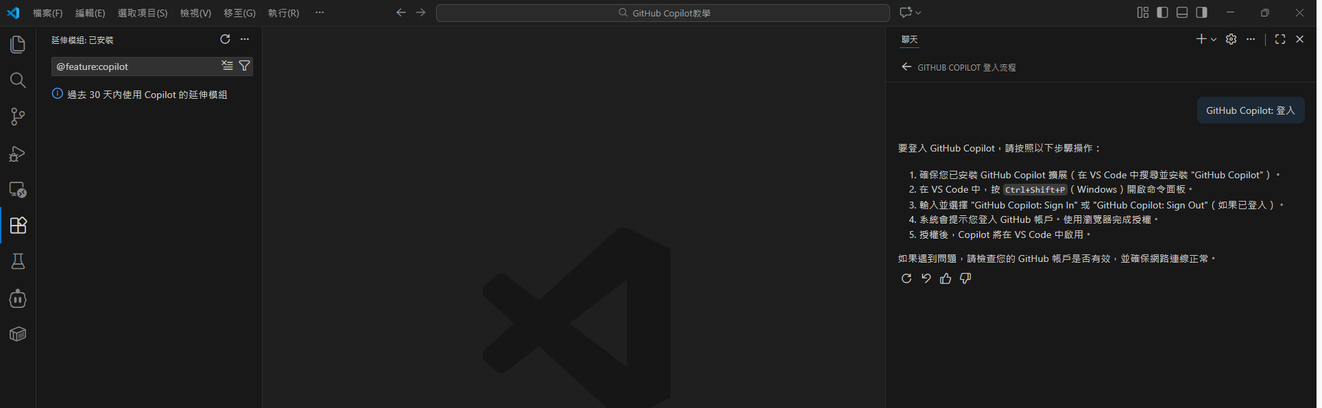The width and height of the screenshot is (1322, 408).
Task: Open the Source Control view
Action: (18, 117)
